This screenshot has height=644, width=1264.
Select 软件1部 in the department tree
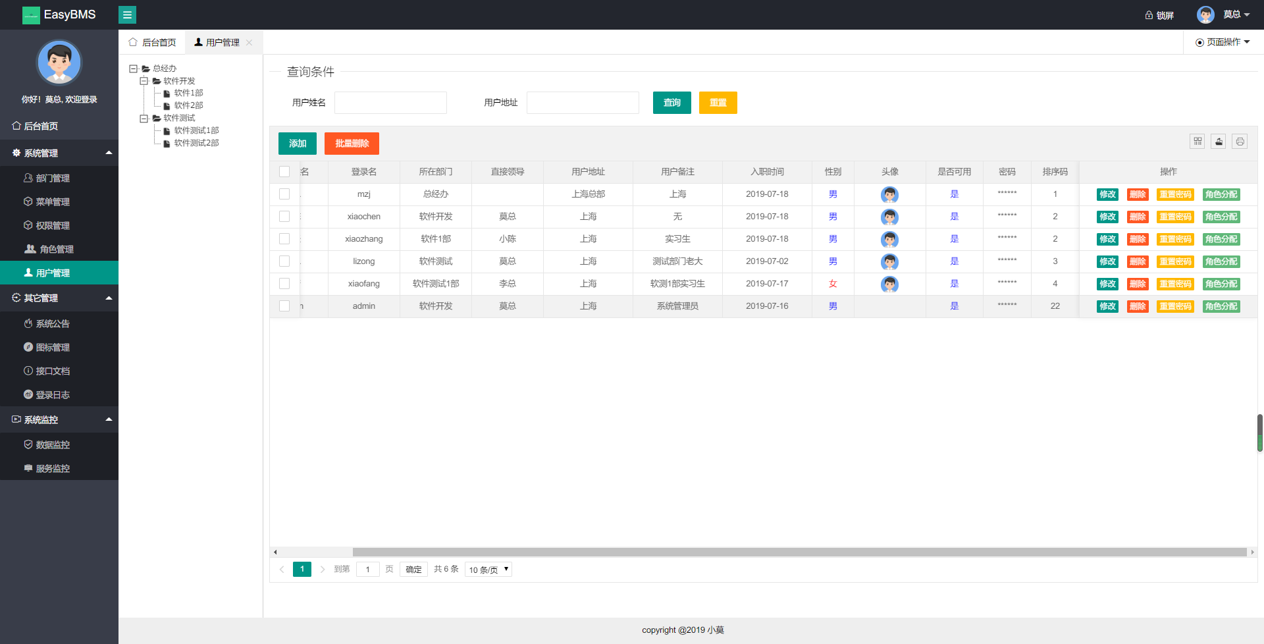188,94
